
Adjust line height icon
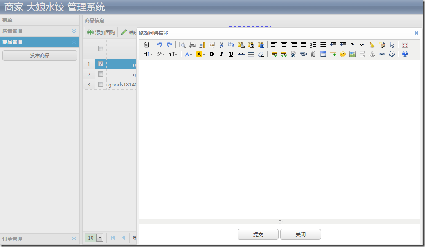click(x=251, y=54)
